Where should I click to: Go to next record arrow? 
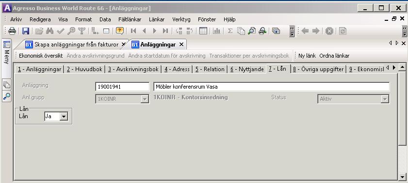click(x=155, y=31)
